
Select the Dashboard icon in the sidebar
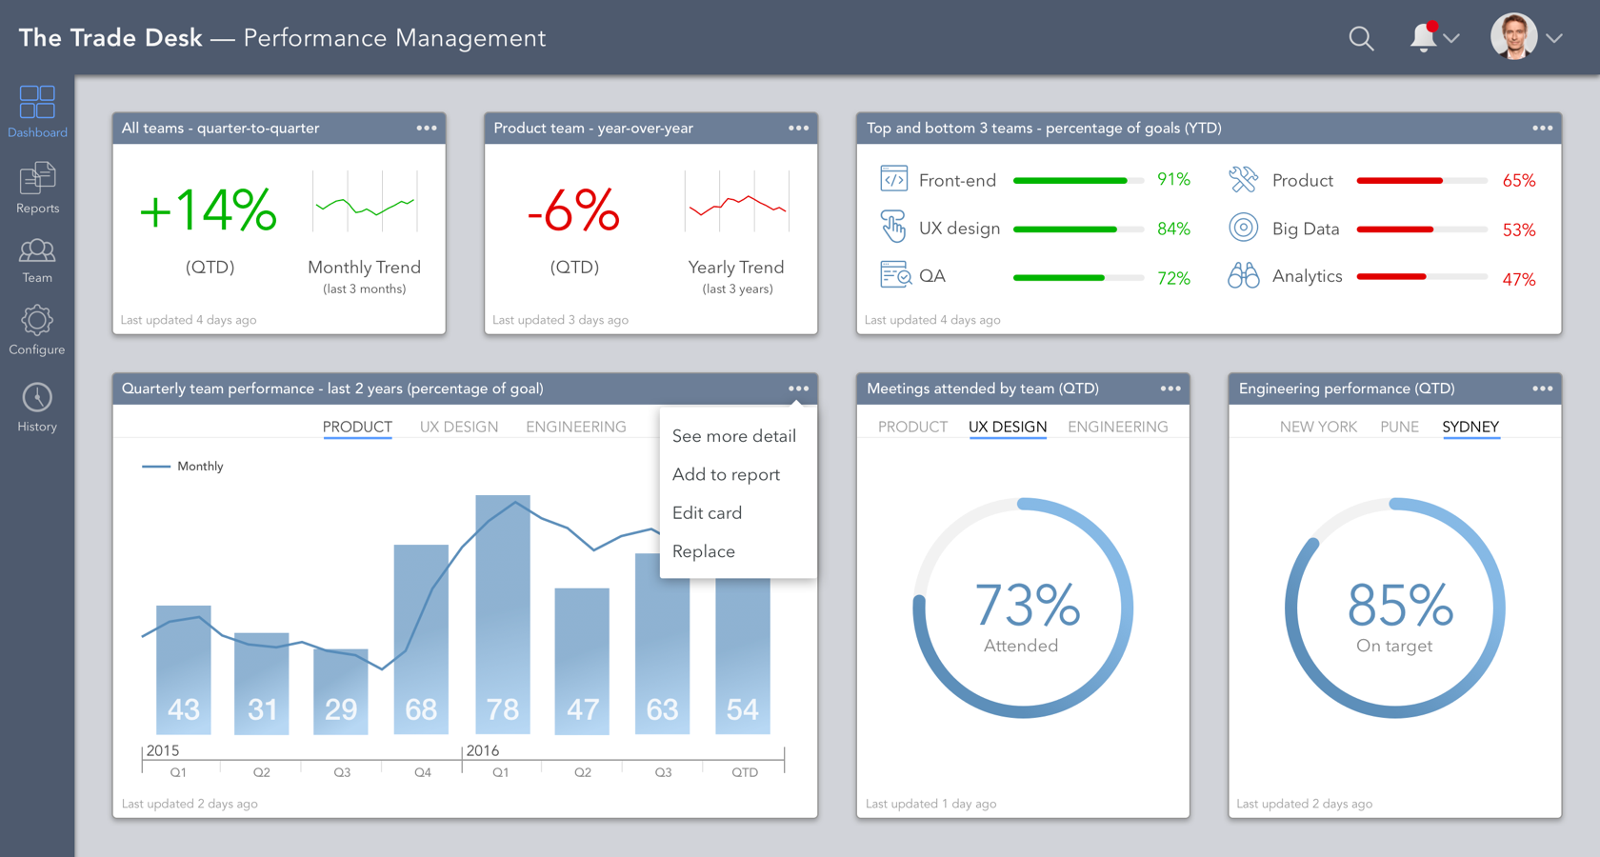pos(37,103)
